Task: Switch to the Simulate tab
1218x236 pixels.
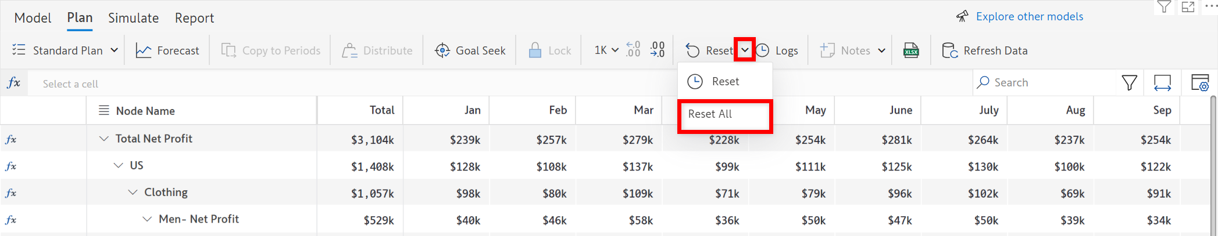Action: click(133, 18)
